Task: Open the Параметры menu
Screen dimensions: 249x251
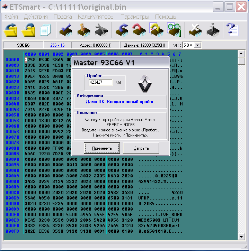Action: coord(135,17)
